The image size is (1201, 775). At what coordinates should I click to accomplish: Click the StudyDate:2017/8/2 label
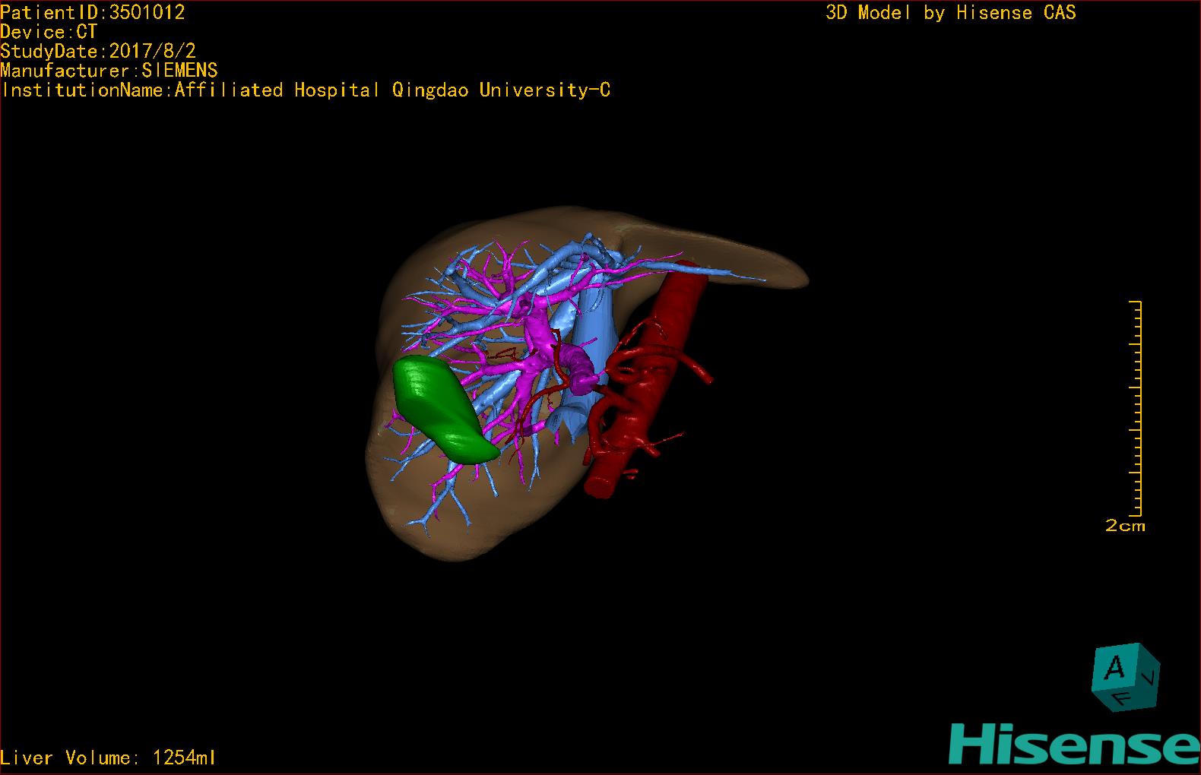(98, 51)
